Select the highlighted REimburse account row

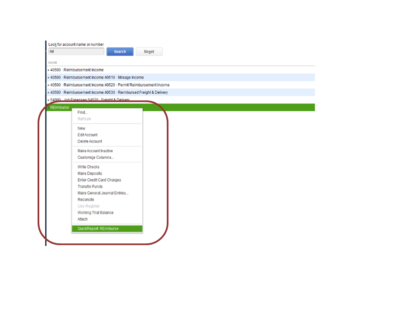click(x=181, y=107)
